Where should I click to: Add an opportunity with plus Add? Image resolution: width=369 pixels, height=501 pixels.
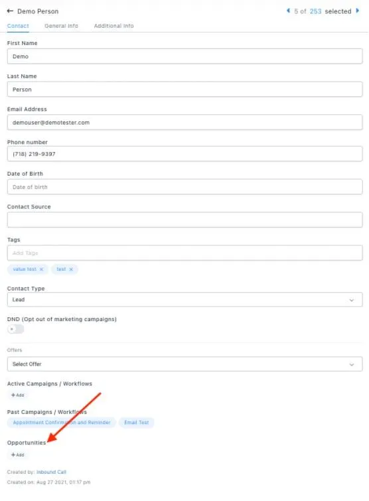pos(17,455)
